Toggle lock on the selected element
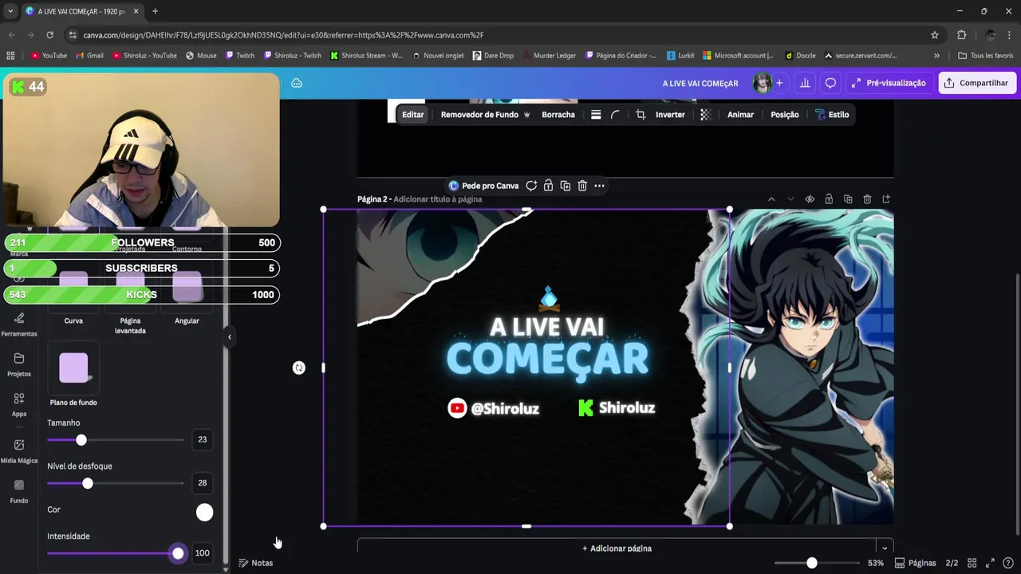Screen dimensions: 1021x574 548,186
